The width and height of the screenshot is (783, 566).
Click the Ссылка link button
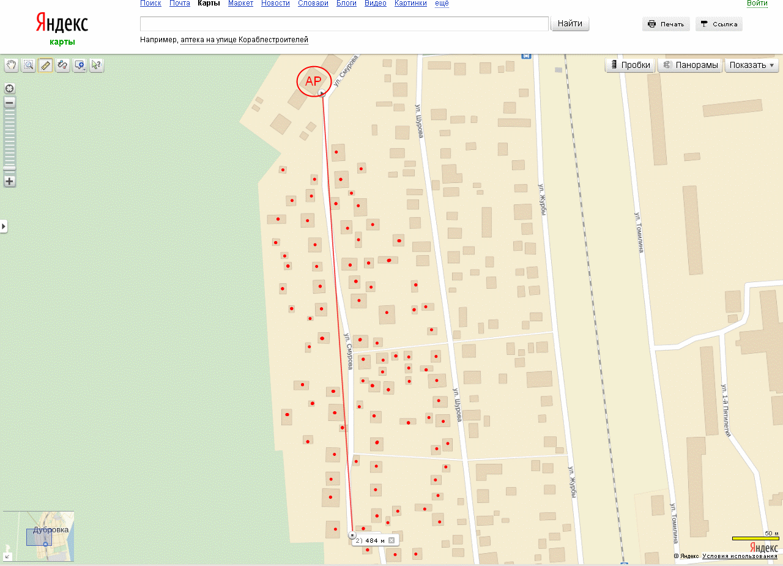[x=719, y=24]
